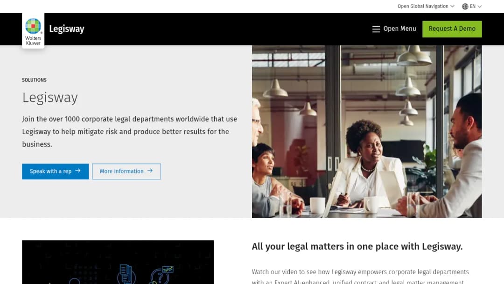The height and width of the screenshot is (284, 504).
Task: Click the Speak with a rep button
Action: pos(55,171)
